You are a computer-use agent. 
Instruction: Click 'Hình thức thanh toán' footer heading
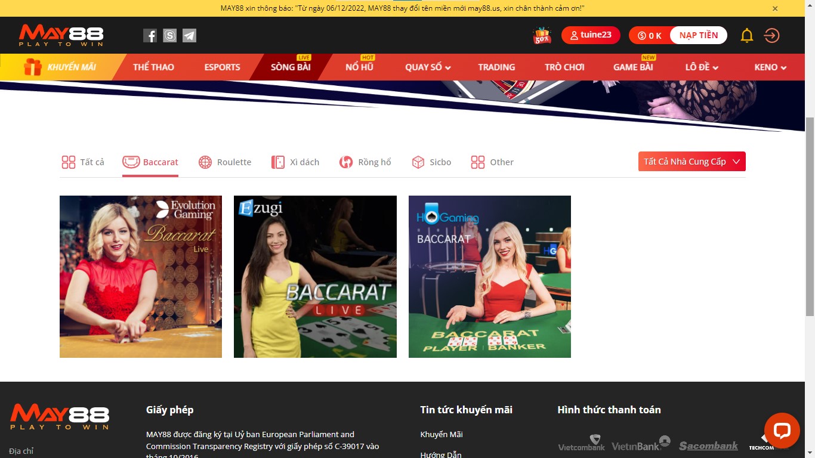609,410
